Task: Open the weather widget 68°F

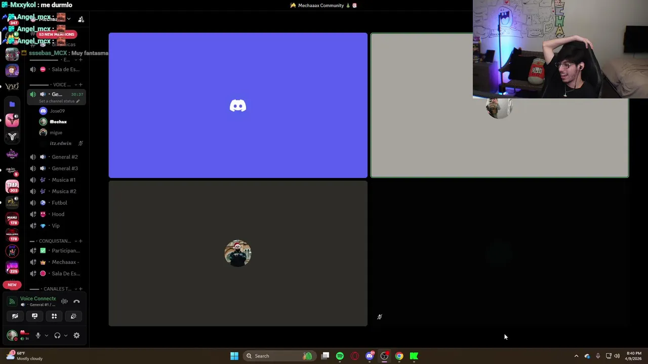Action: [24, 356]
